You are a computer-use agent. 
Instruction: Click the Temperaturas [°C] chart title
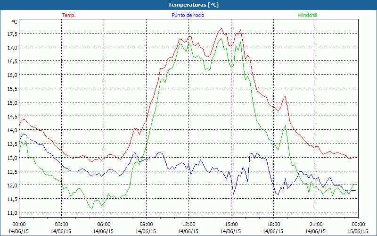193,5
